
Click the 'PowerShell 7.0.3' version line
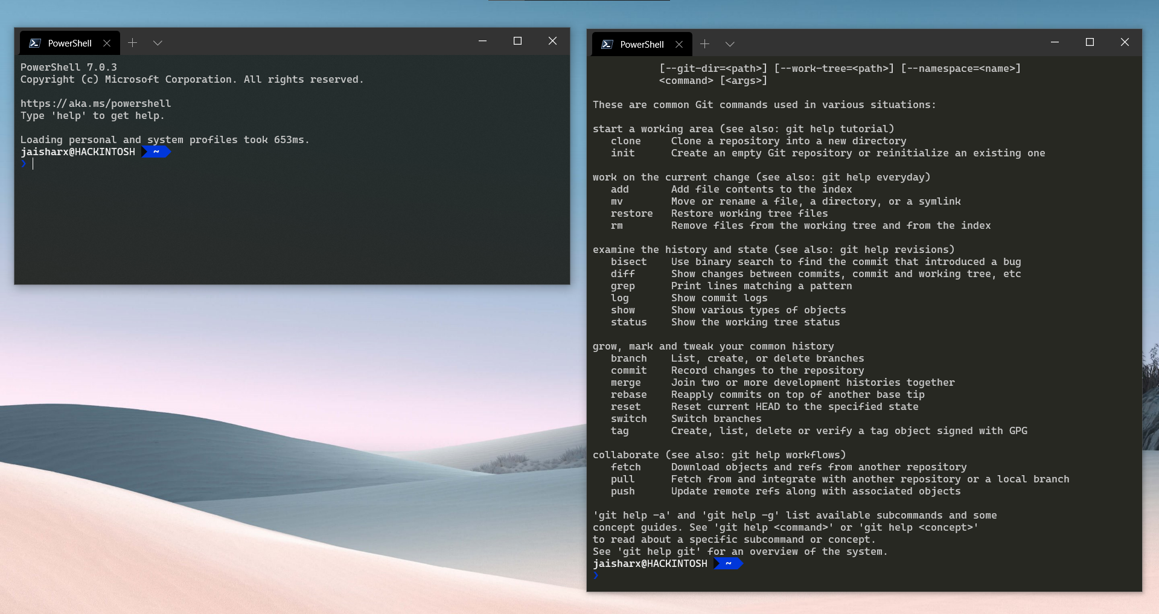click(x=69, y=68)
